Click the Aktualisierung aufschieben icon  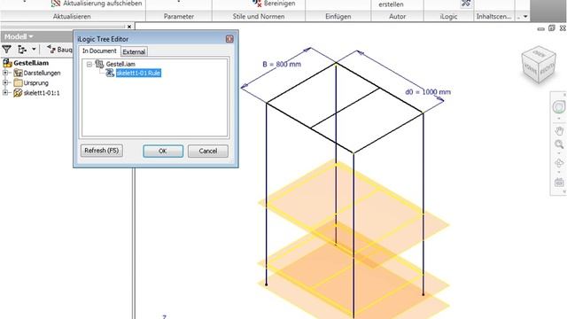[55, 4]
